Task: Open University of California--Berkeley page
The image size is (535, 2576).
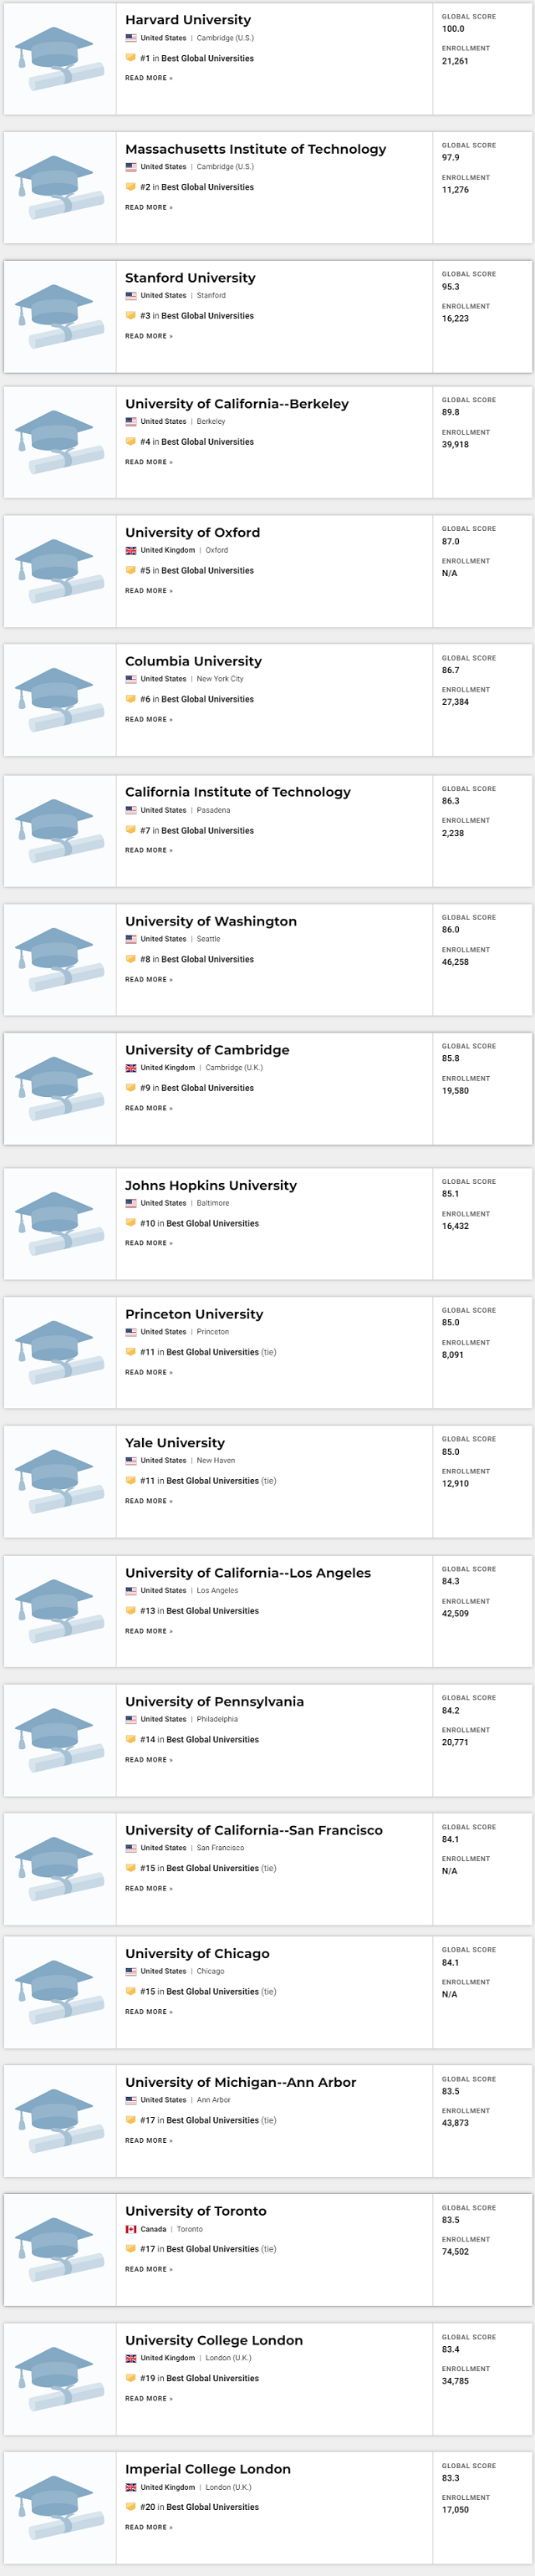Action: coord(237,404)
